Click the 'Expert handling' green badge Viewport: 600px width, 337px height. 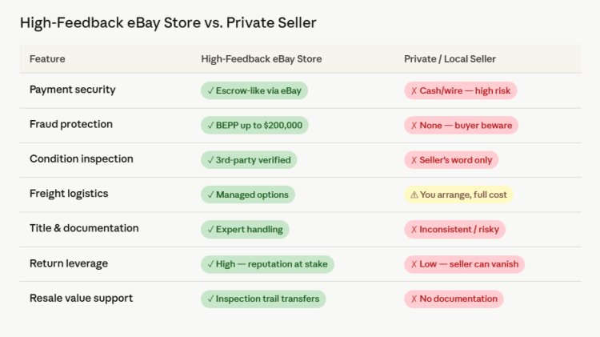[245, 230]
